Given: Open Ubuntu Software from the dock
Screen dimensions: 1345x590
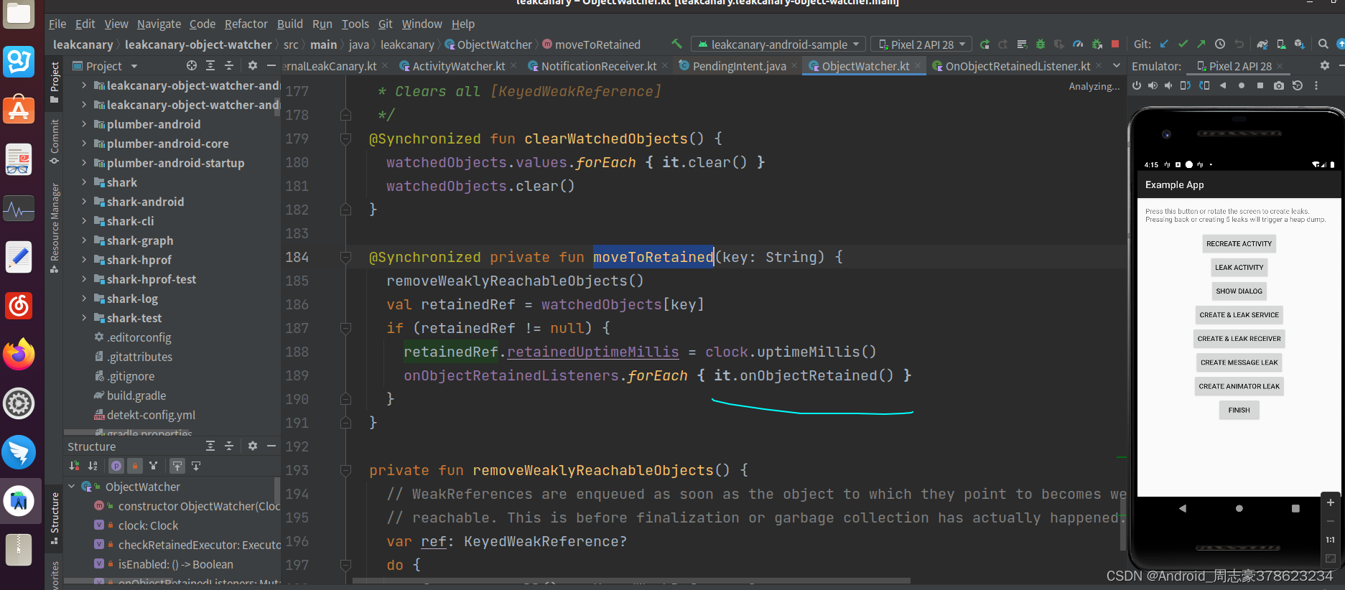Looking at the screenshot, I should pyautogui.click(x=19, y=111).
